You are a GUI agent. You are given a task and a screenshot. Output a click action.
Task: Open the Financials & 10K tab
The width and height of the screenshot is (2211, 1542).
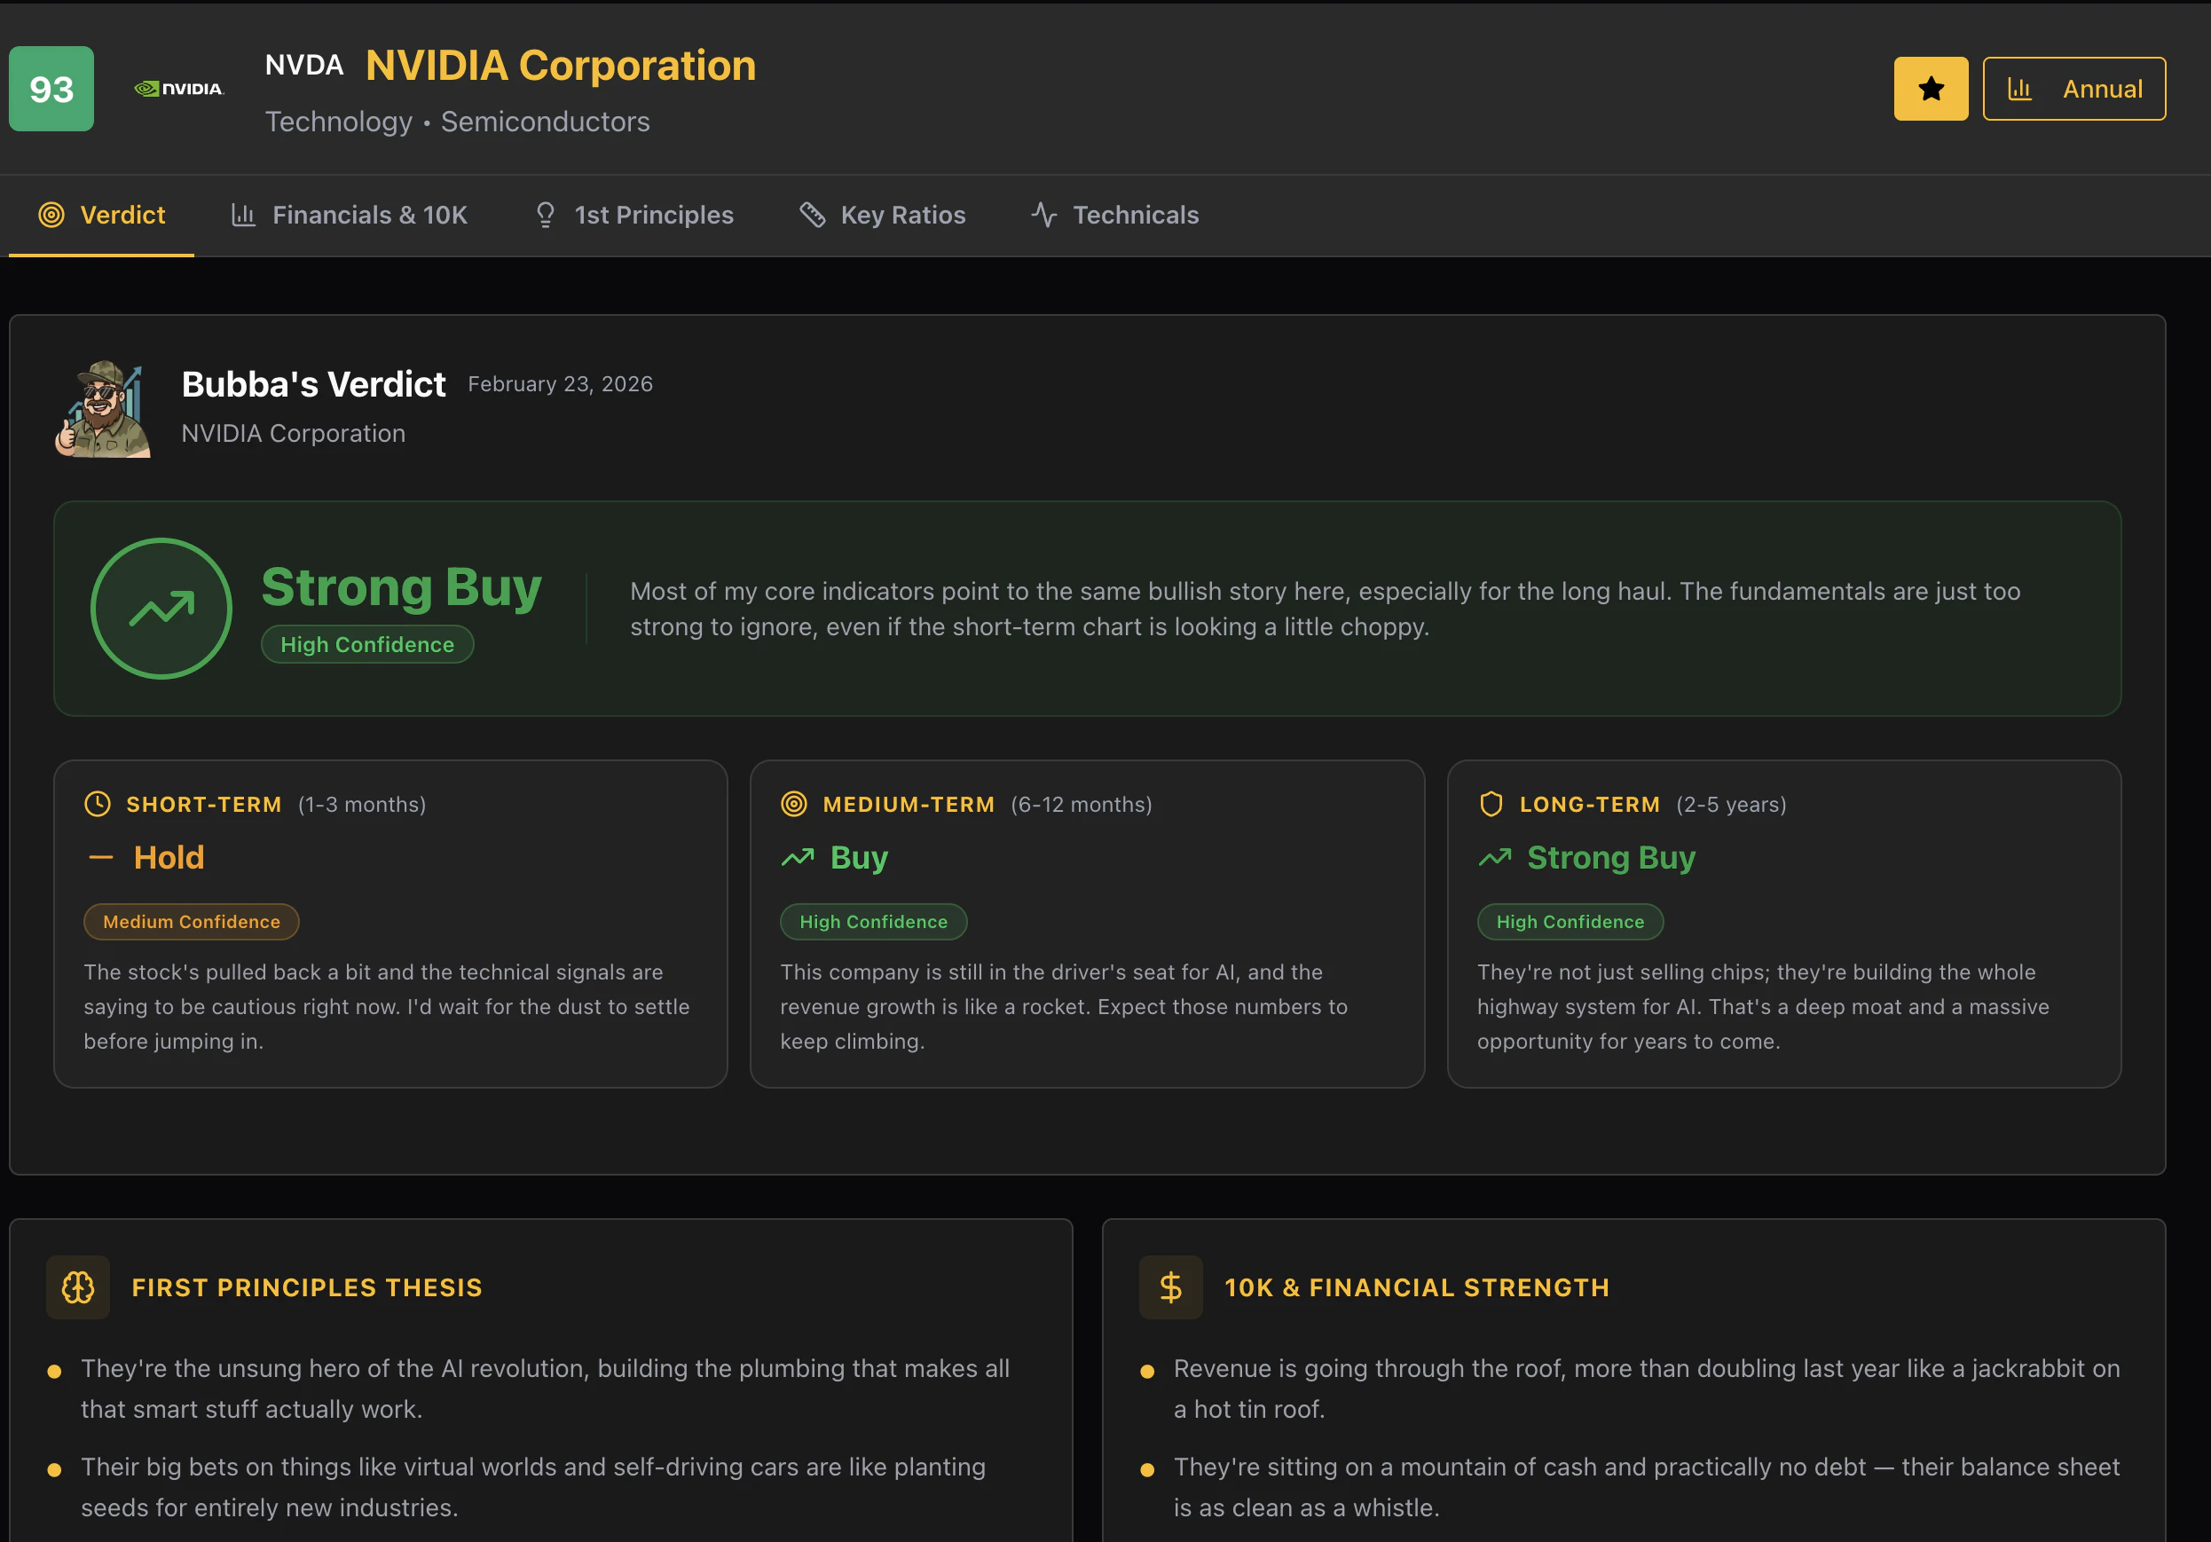point(350,215)
